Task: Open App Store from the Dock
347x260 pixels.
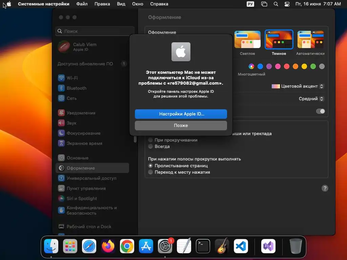Action: (146, 246)
